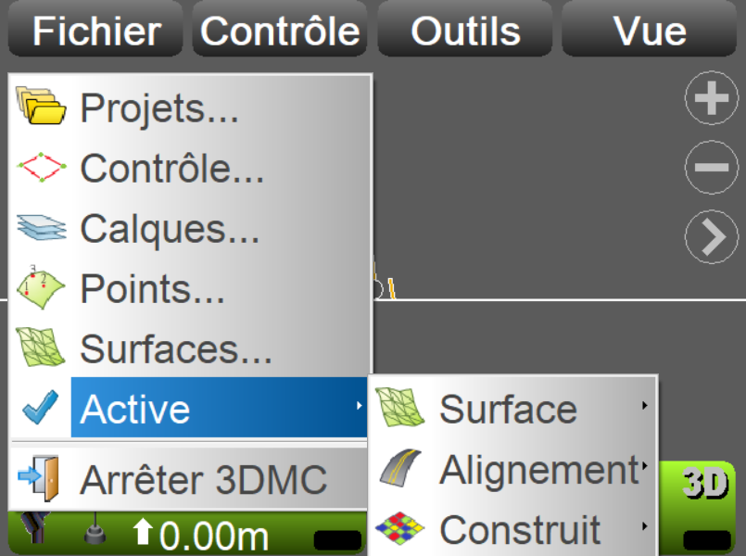The width and height of the screenshot is (746, 556).
Task: Click the Construit colored grid icon
Action: (x=400, y=530)
